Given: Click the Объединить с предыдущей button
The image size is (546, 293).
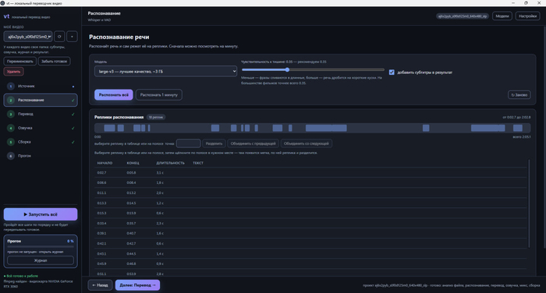Looking at the screenshot, I should point(253,143).
